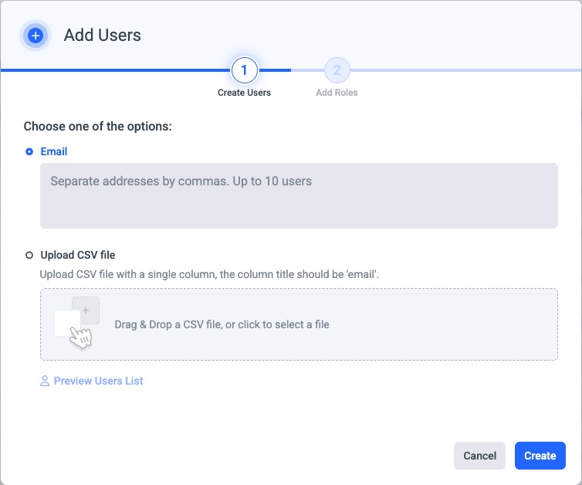Click the filled blue progress bar segment
Image resolution: width=582 pixels, height=485 pixels.
(x=116, y=70)
